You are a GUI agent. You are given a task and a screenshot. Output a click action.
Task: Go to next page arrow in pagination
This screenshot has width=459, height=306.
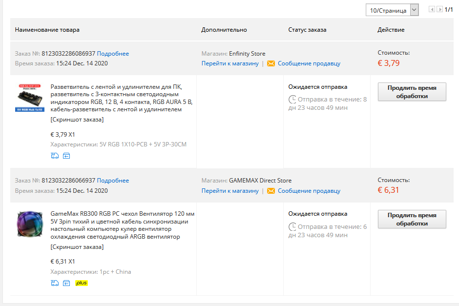tap(439, 9)
